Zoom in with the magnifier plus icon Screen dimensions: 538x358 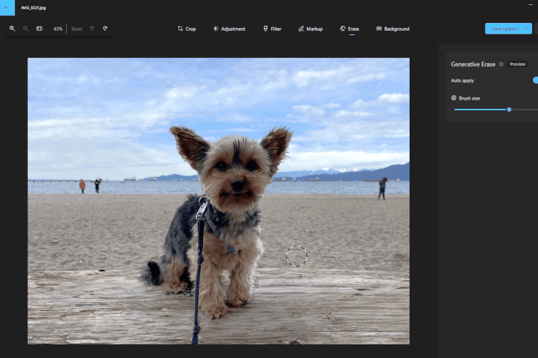tap(12, 29)
